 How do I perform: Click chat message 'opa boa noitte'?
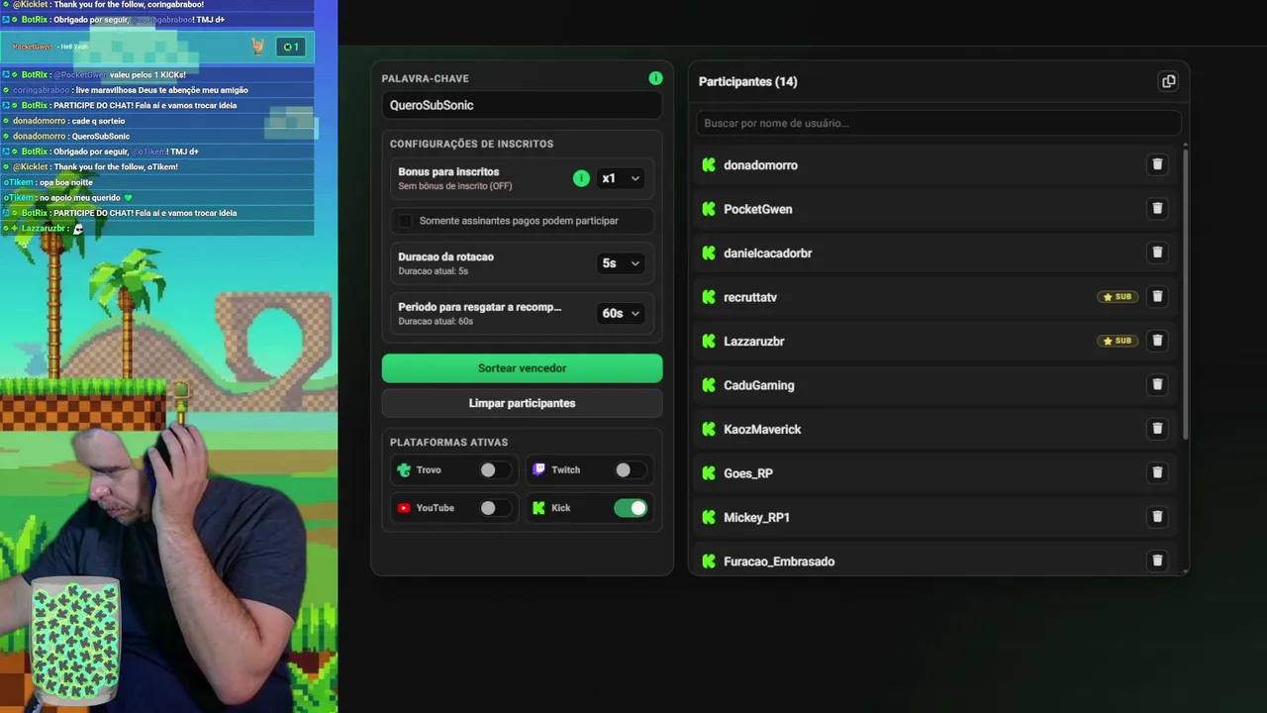[66, 182]
